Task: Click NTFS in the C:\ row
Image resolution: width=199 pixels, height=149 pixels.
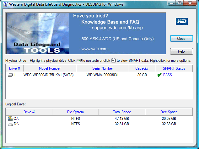Action: pos(76,119)
